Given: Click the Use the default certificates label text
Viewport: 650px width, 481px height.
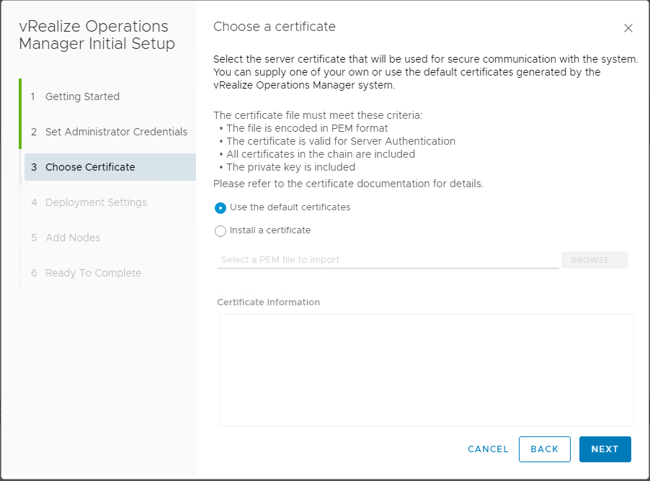Looking at the screenshot, I should tap(290, 207).
